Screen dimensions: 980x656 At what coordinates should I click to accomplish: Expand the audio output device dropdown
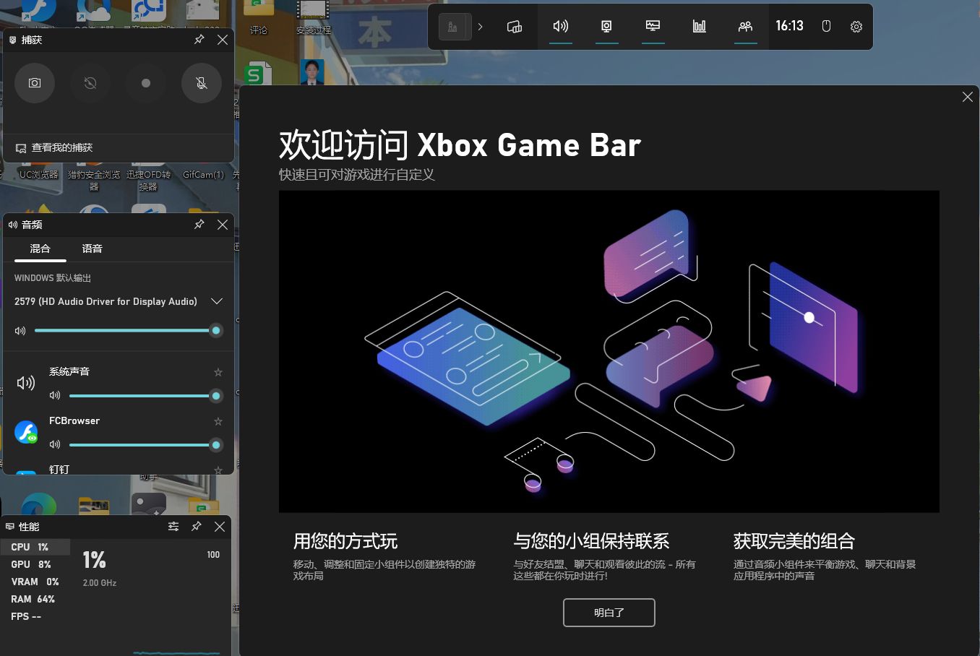pyautogui.click(x=216, y=301)
